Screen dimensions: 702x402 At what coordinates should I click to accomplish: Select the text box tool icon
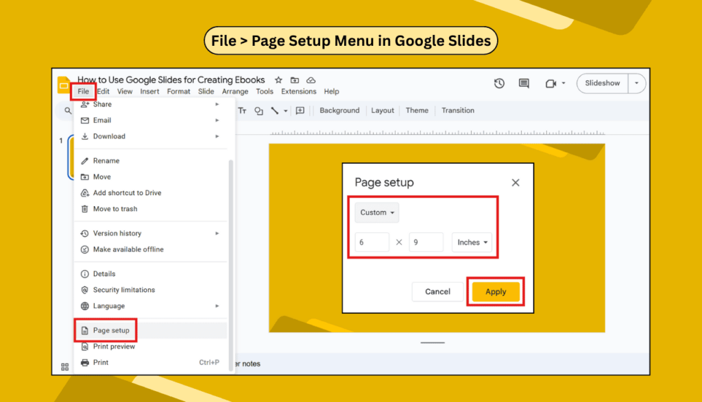tap(242, 111)
